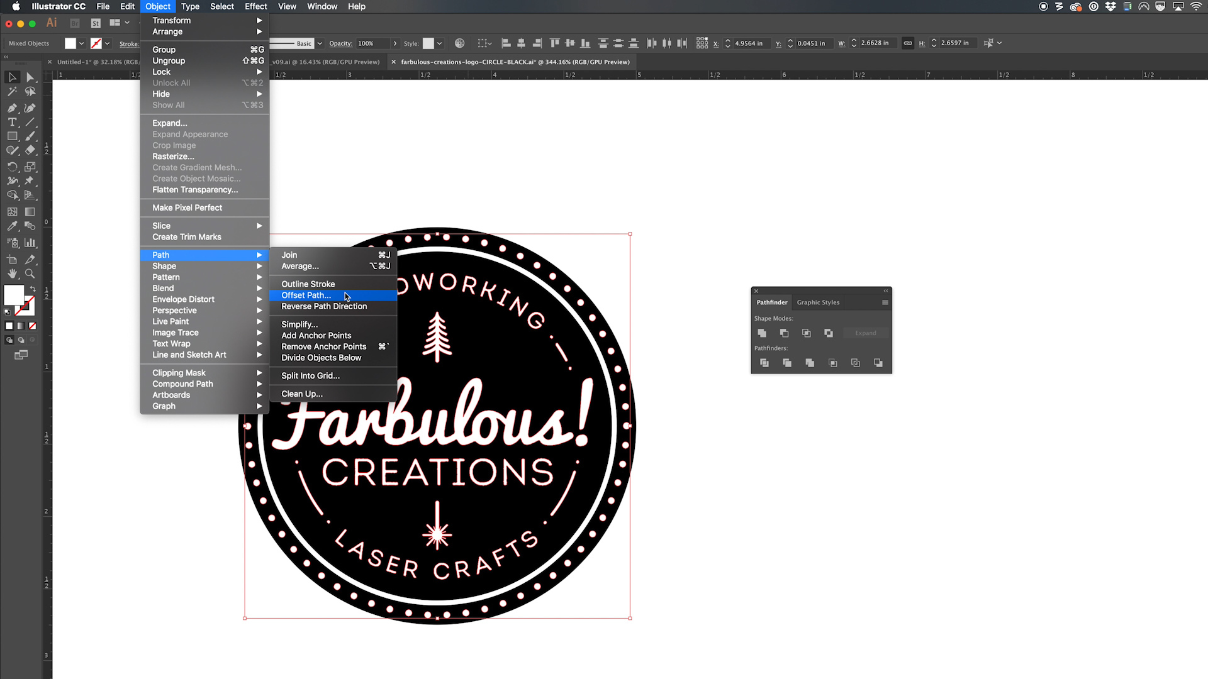Choose Offset Path from Path submenu
The height and width of the screenshot is (679, 1208).
(306, 295)
